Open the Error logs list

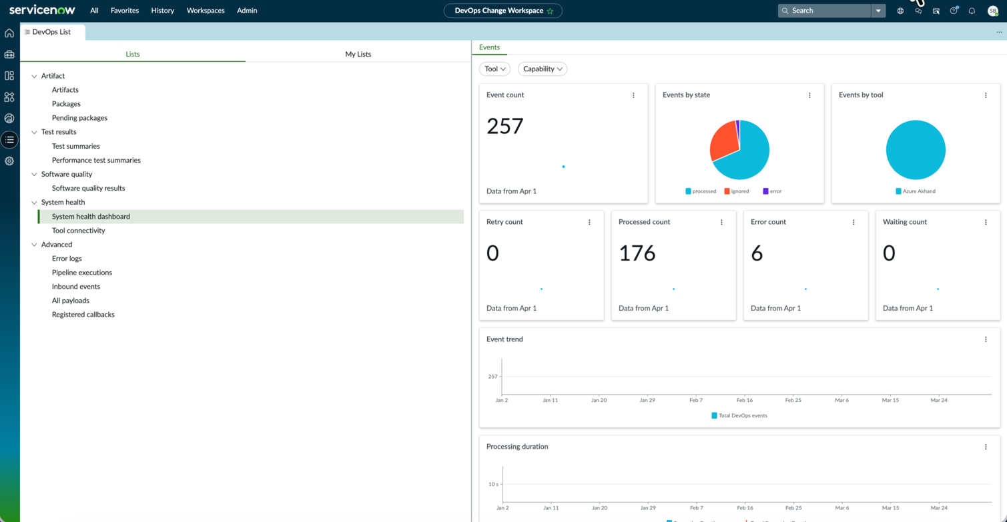(67, 259)
